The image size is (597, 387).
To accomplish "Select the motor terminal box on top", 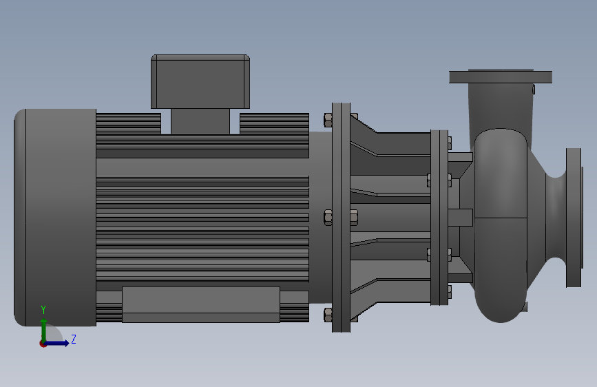I will (x=200, y=81).
